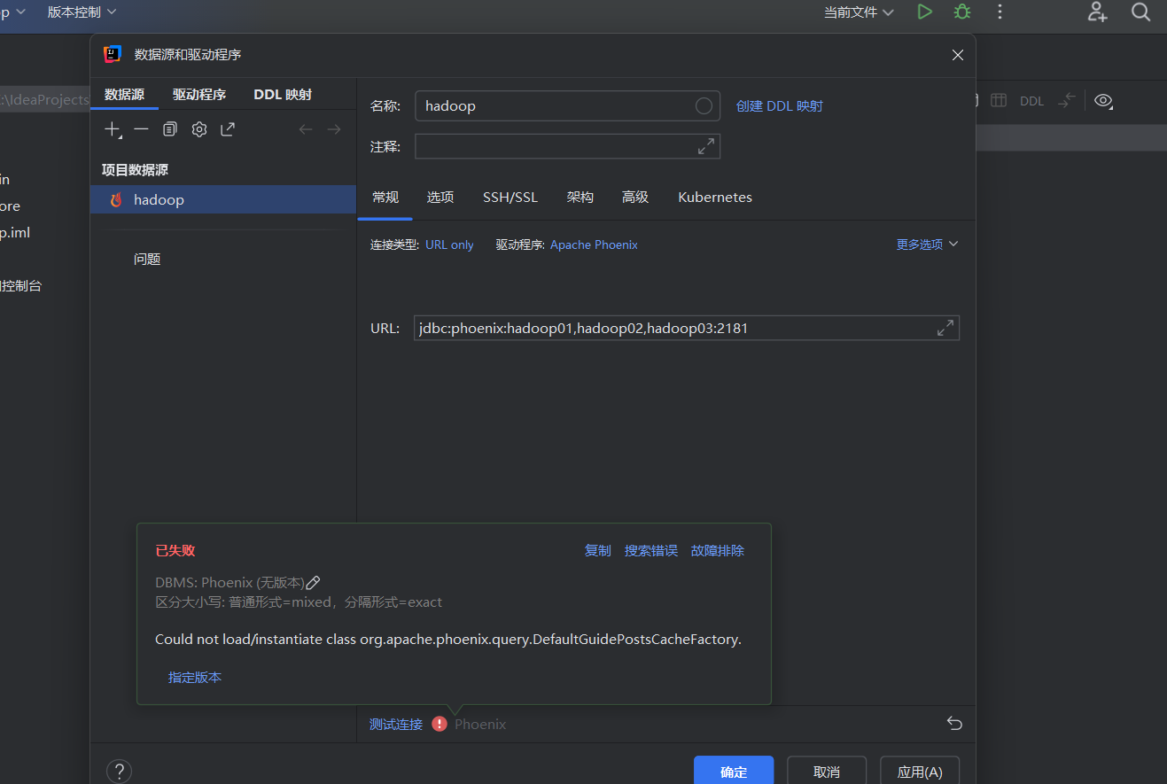Click the 确定 button

click(x=734, y=772)
